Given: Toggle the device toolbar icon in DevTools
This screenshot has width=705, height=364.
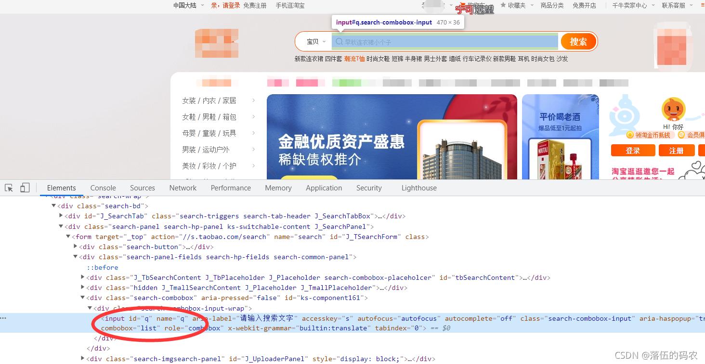Looking at the screenshot, I should coord(25,188).
